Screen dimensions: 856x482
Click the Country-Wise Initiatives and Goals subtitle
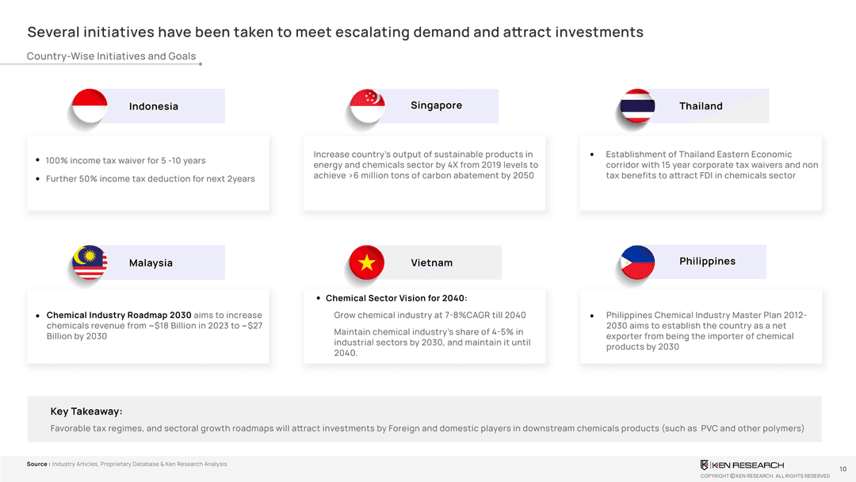pos(111,56)
